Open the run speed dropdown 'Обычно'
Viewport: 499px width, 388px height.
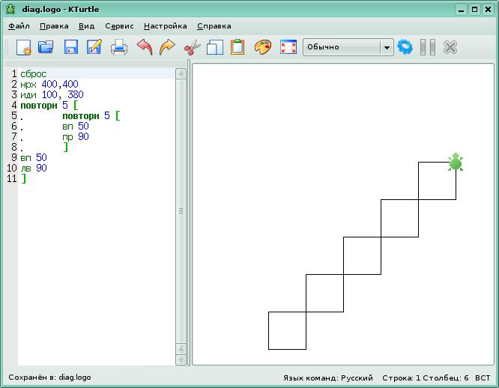[x=348, y=47]
